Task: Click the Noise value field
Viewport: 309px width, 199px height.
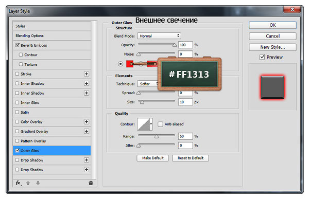Action: tap(185, 54)
